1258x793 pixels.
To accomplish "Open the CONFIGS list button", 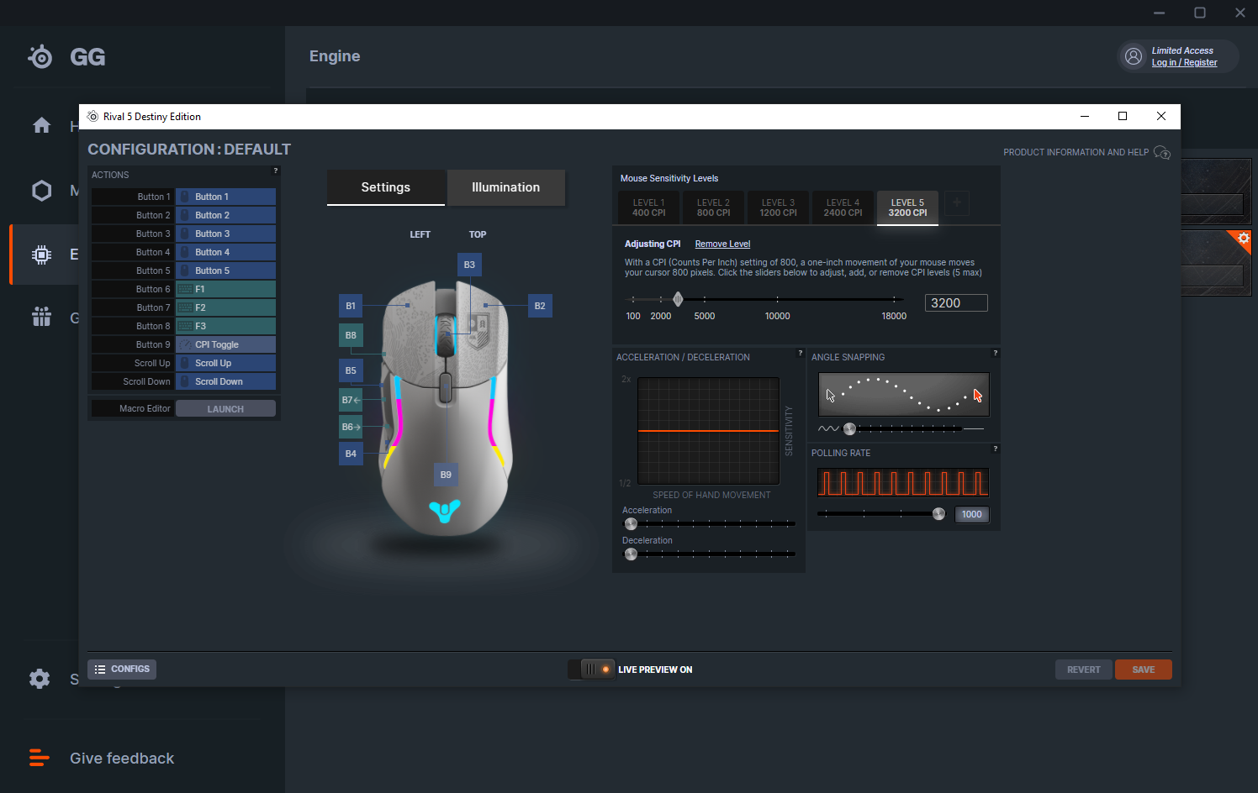I will pos(122,670).
